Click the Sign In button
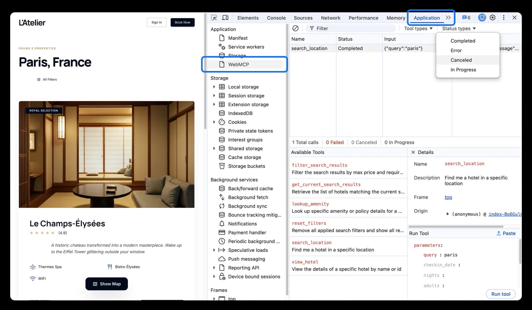Image resolution: width=532 pixels, height=310 pixels. click(x=157, y=22)
